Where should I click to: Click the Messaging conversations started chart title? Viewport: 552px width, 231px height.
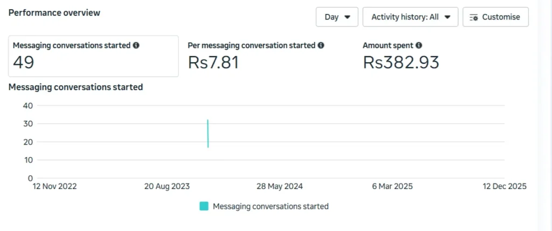point(75,87)
